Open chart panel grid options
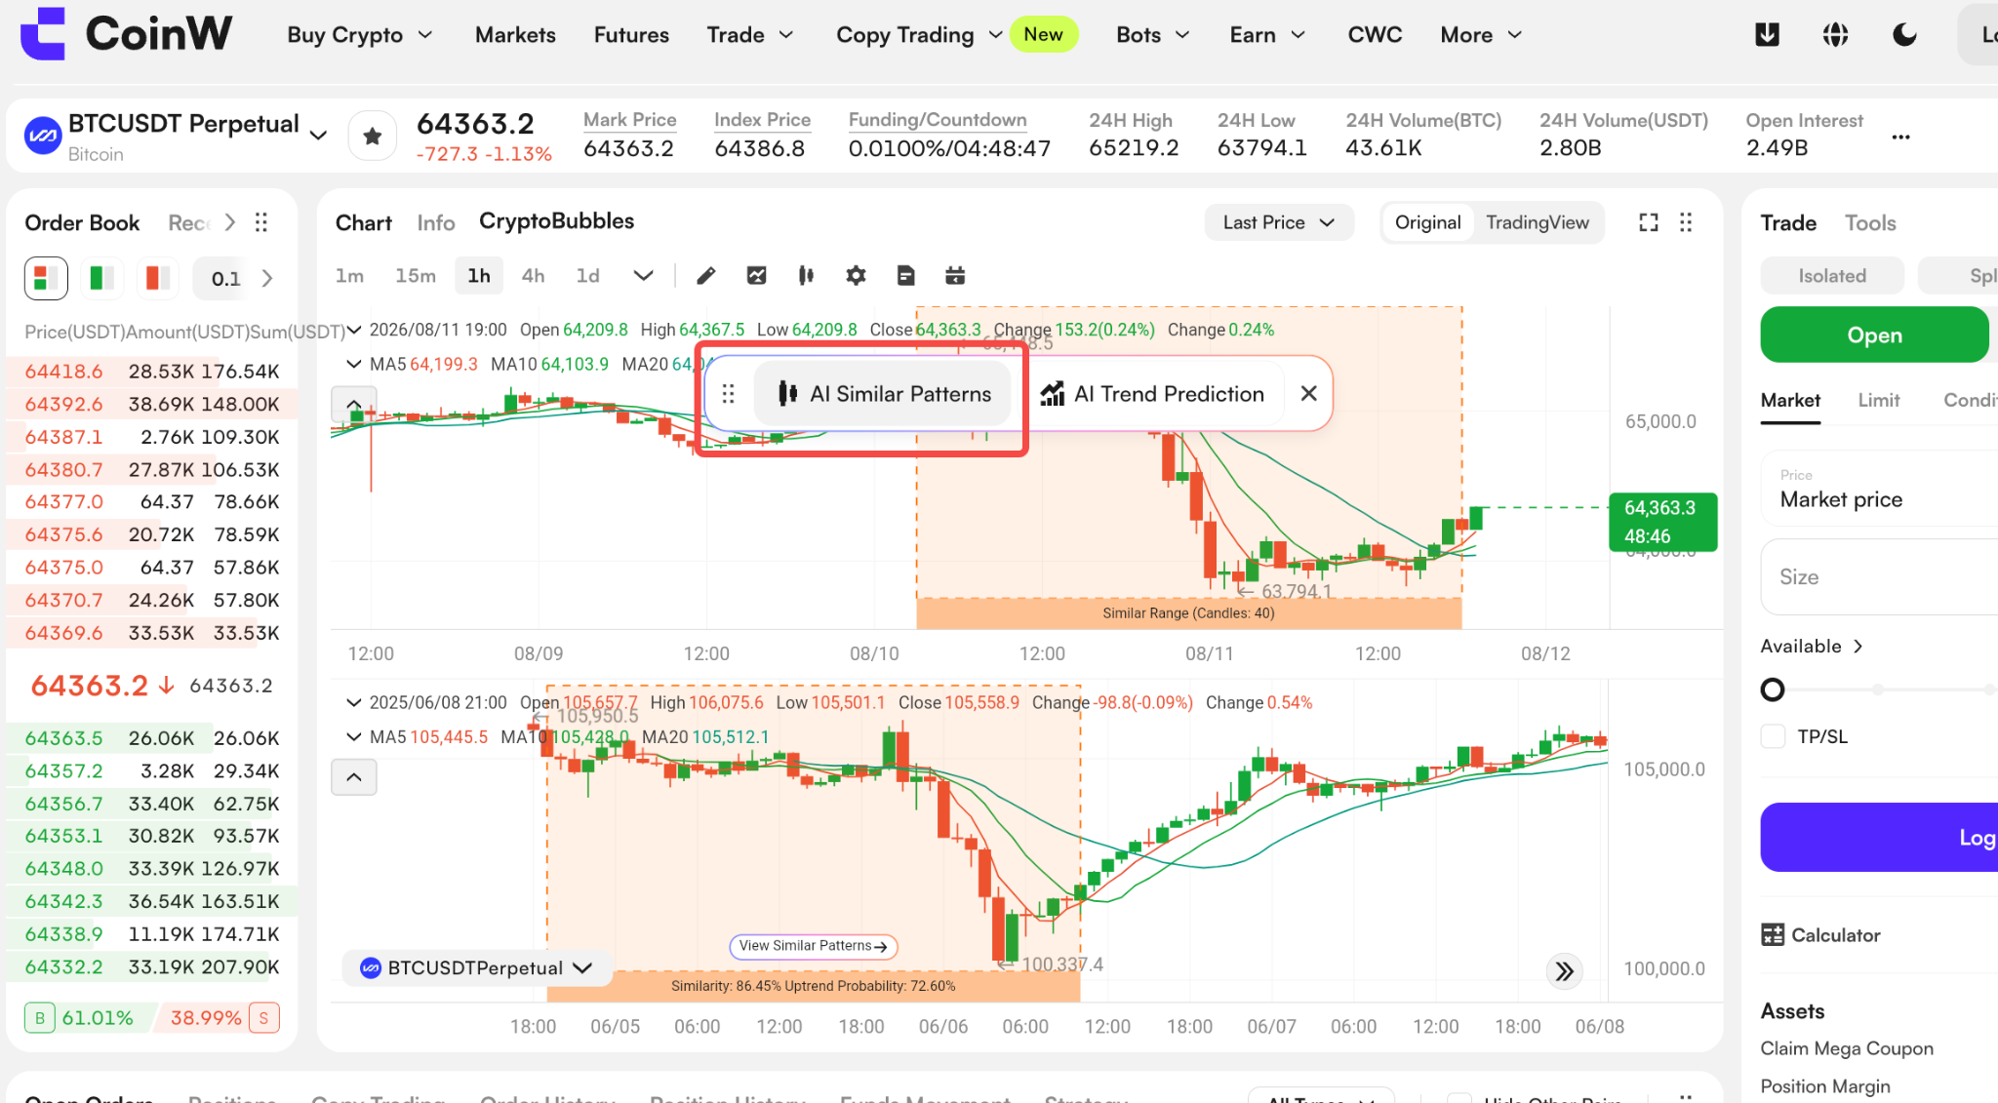Screen dimensions: 1998x1103 point(1686,222)
